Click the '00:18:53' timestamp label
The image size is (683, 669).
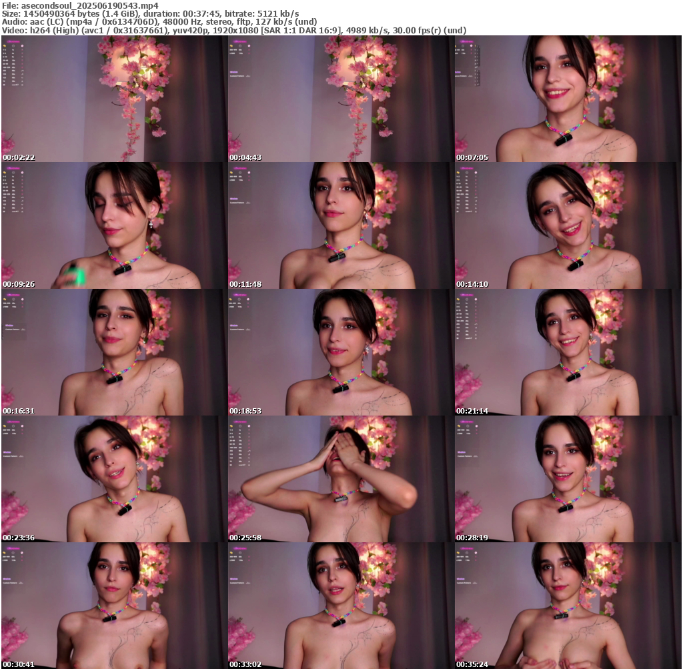tap(245, 411)
